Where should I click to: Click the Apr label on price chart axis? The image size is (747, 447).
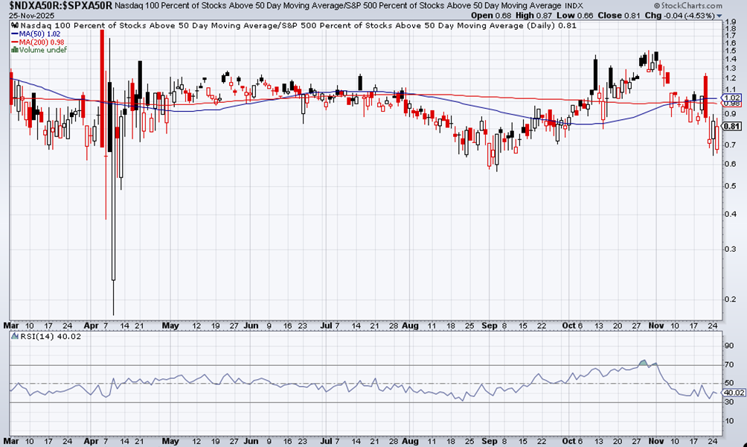point(91,326)
